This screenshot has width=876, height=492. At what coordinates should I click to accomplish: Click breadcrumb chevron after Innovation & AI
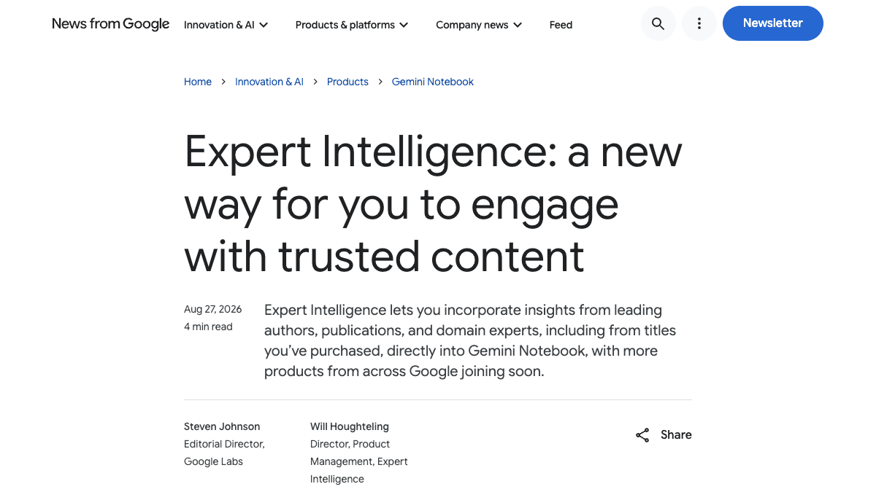click(x=315, y=82)
